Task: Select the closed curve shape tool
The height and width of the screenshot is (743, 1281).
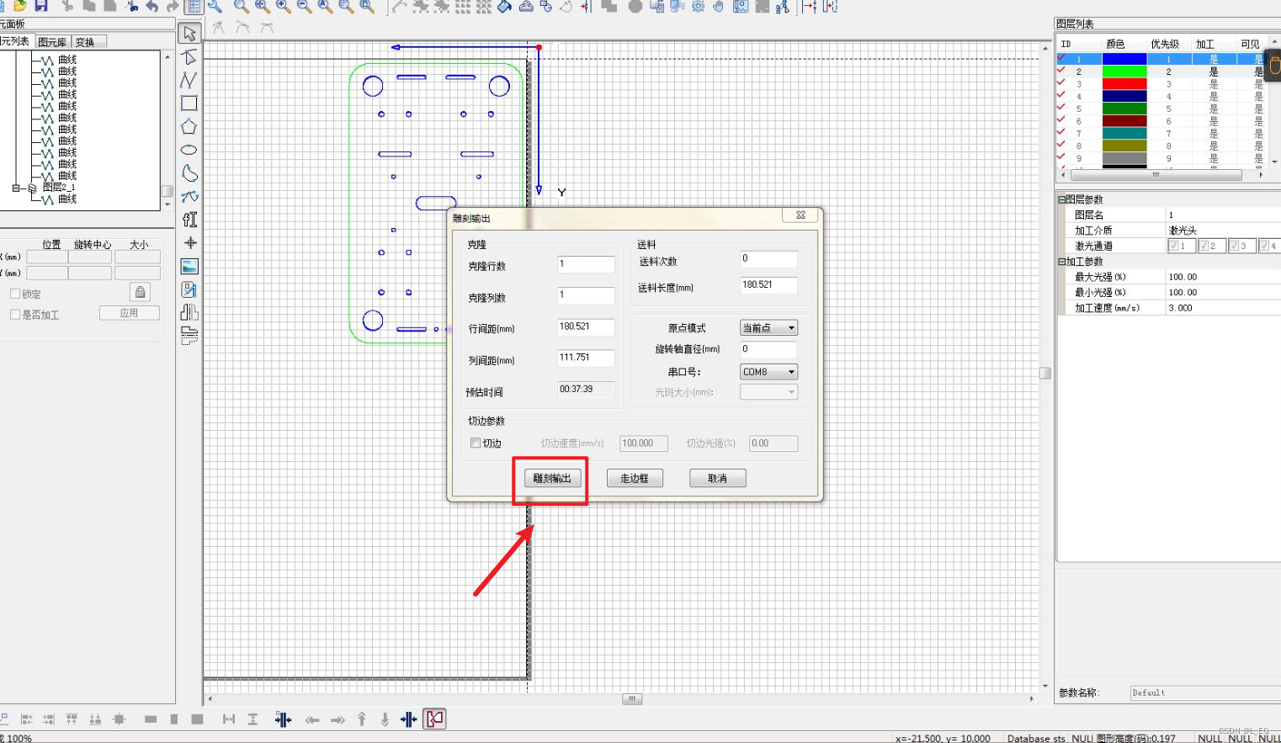Action: pyautogui.click(x=189, y=172)
